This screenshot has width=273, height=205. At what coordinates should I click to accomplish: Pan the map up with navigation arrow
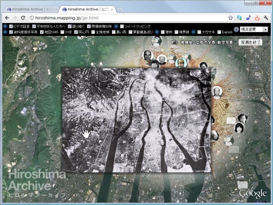tap(252, 51)
